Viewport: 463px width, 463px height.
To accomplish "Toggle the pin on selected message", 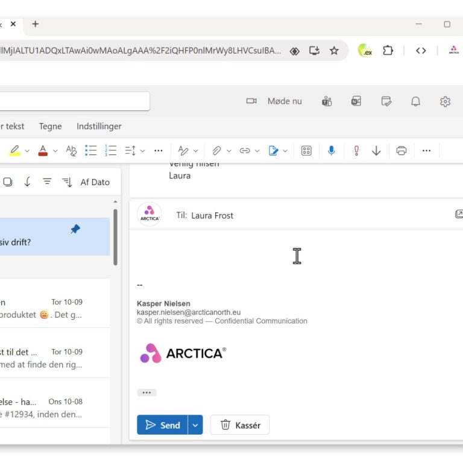I will tap(75, 229).
